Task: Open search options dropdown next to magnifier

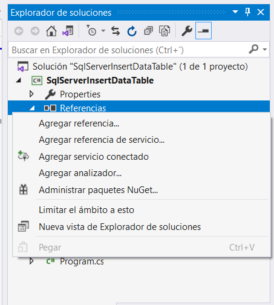Action: (265, 50)
